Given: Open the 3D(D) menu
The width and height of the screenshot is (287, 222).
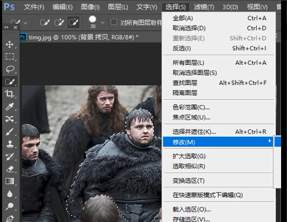Looking at the screenshot, I should 230,7.
